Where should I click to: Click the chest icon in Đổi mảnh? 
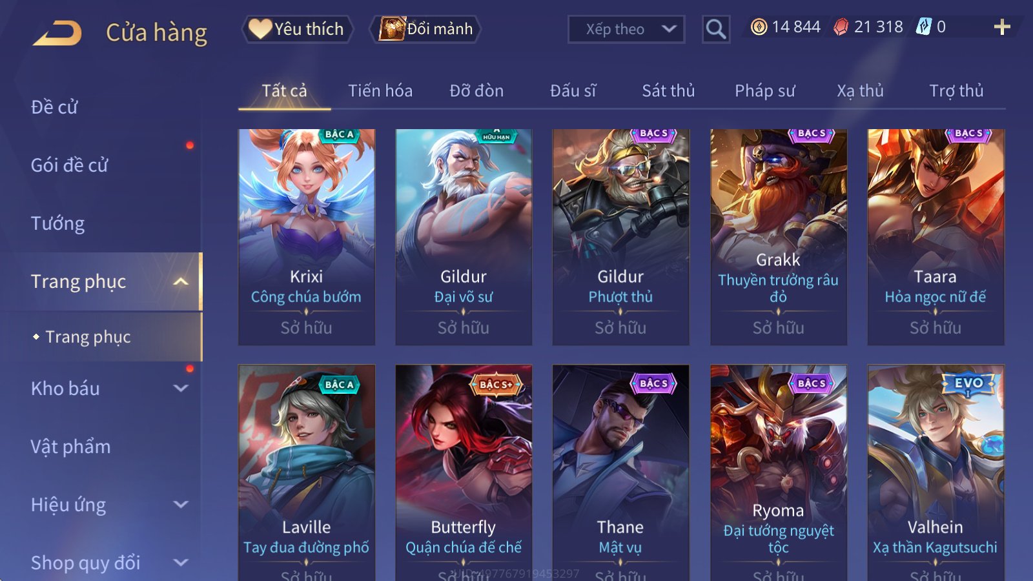[392, 29]
